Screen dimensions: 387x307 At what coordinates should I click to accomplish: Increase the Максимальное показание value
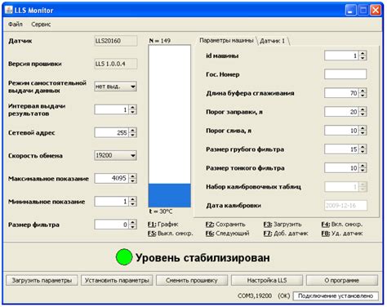(132, 176)
